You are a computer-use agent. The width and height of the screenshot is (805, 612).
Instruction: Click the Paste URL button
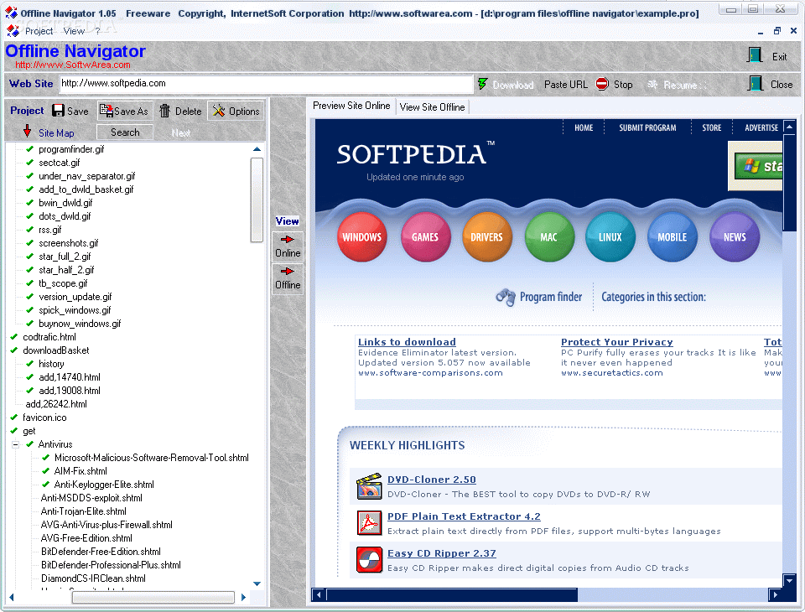[x=565, y=84]
